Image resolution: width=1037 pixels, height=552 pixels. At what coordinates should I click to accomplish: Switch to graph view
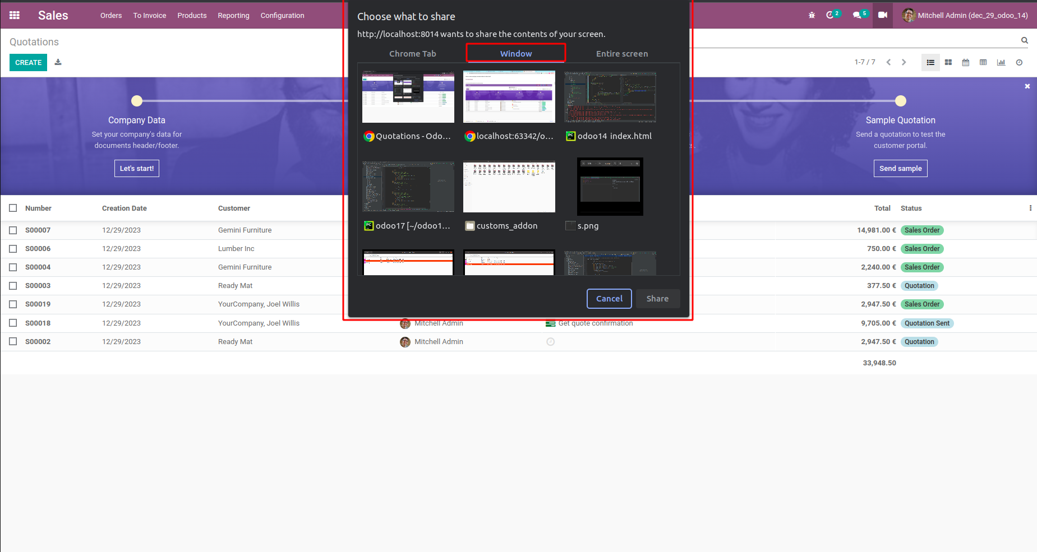1001,62
